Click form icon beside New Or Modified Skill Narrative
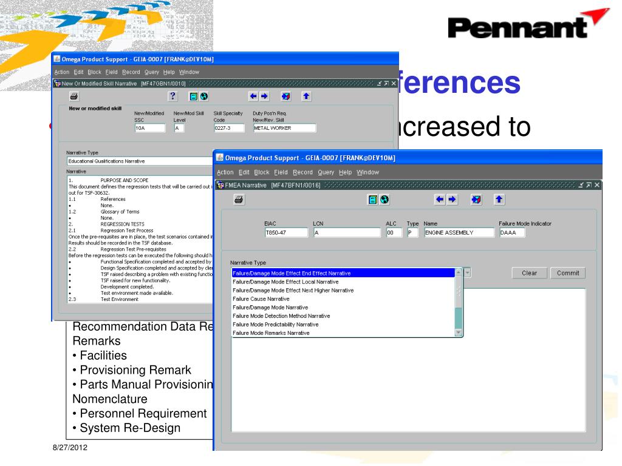 [x=57, y=84]
